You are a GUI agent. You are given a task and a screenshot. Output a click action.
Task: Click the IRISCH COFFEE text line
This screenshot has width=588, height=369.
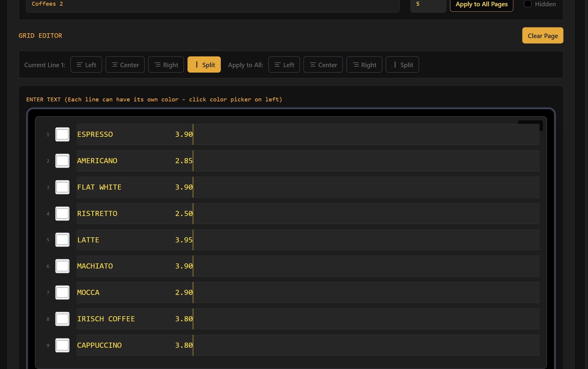tap(135, 319)
